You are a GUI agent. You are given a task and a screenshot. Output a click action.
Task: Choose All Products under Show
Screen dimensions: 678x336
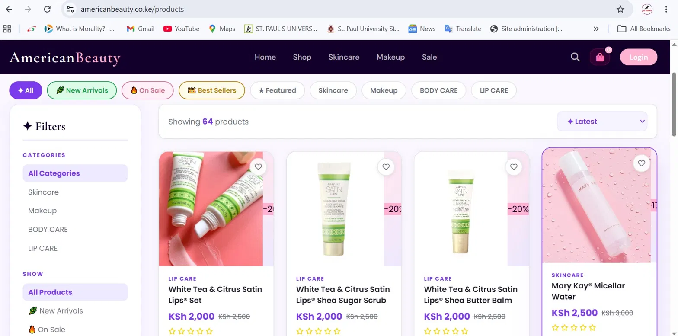click(75, 292)
